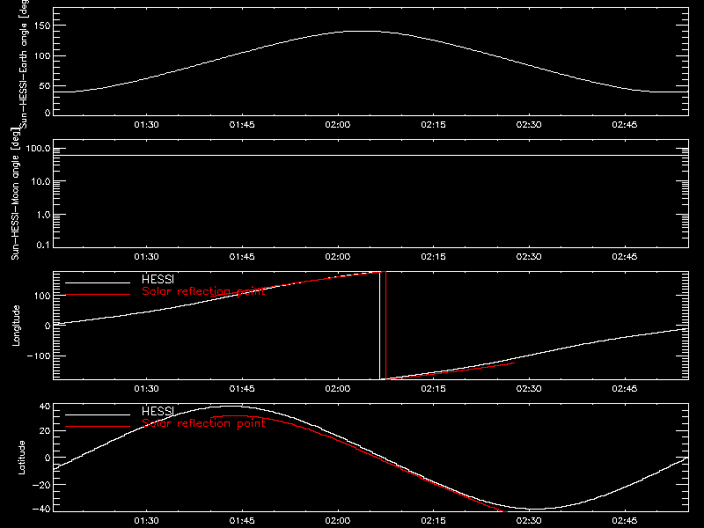
Task: Click 'HESSI' legend text in Latitude plot
Action: tap(158, 411)
